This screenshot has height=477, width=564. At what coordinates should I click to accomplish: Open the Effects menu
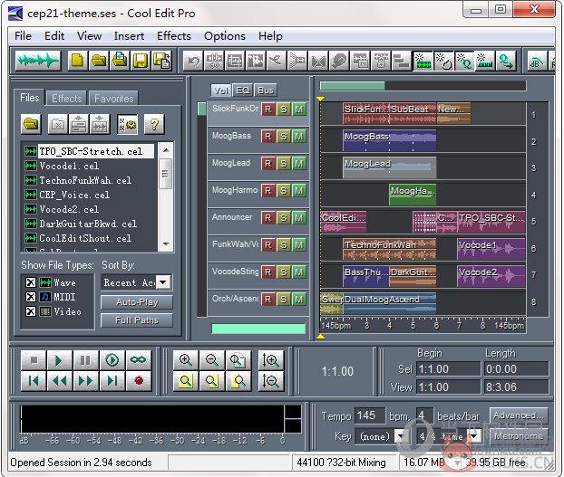pos(174,36)
